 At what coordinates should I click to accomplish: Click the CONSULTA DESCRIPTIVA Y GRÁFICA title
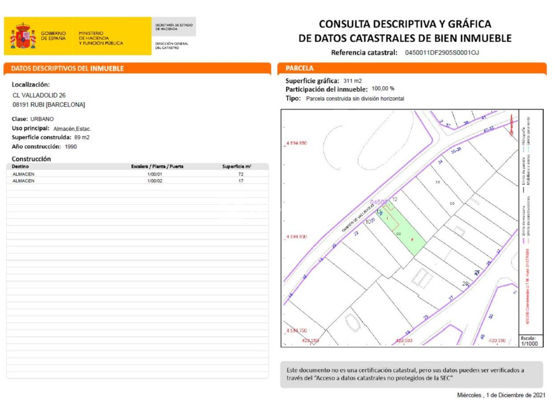click(405, 24)
